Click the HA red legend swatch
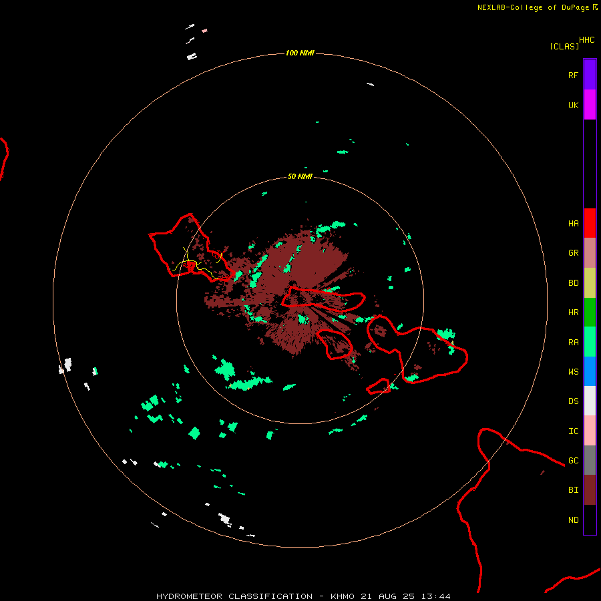Screen dimensions: 601x601 [x=590, y=223]
